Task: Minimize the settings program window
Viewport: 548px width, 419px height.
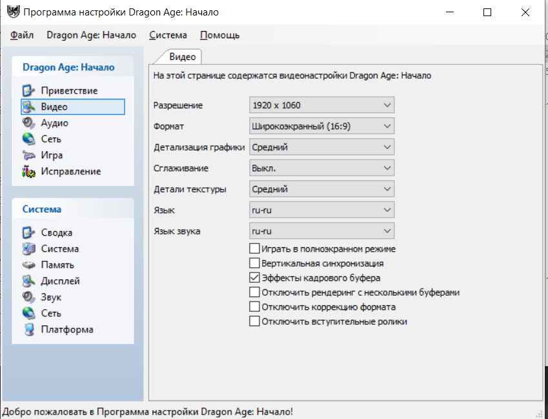Action: (450, 12)
